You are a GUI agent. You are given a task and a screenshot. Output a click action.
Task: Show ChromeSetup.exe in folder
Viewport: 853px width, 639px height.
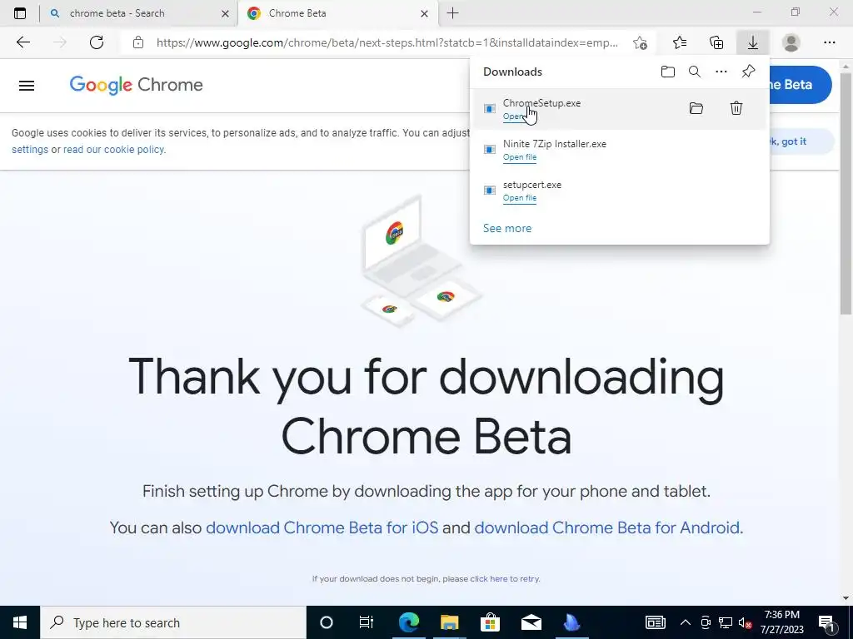coord(696,108)
